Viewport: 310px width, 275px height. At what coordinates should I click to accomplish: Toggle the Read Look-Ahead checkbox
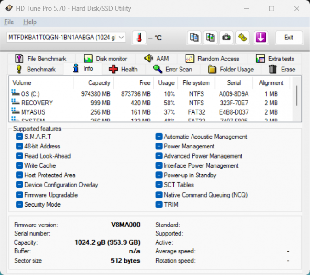pos(19,156)
